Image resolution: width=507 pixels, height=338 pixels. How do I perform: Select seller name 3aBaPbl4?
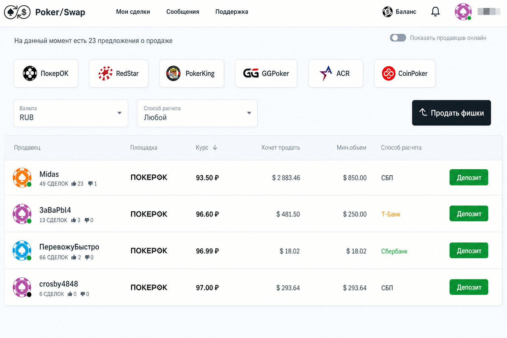(55, 210)
